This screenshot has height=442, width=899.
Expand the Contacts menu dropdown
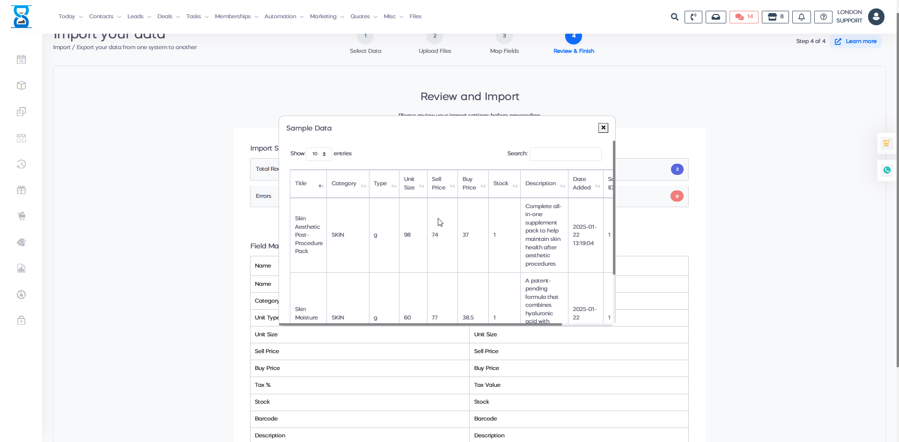point(105,16)
